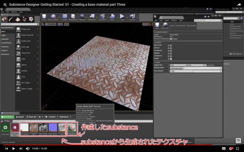The image size is (244, 152).
Task: Toggle the Normal output checkbox
Action: pyautogui.click(x=171, y=48)
